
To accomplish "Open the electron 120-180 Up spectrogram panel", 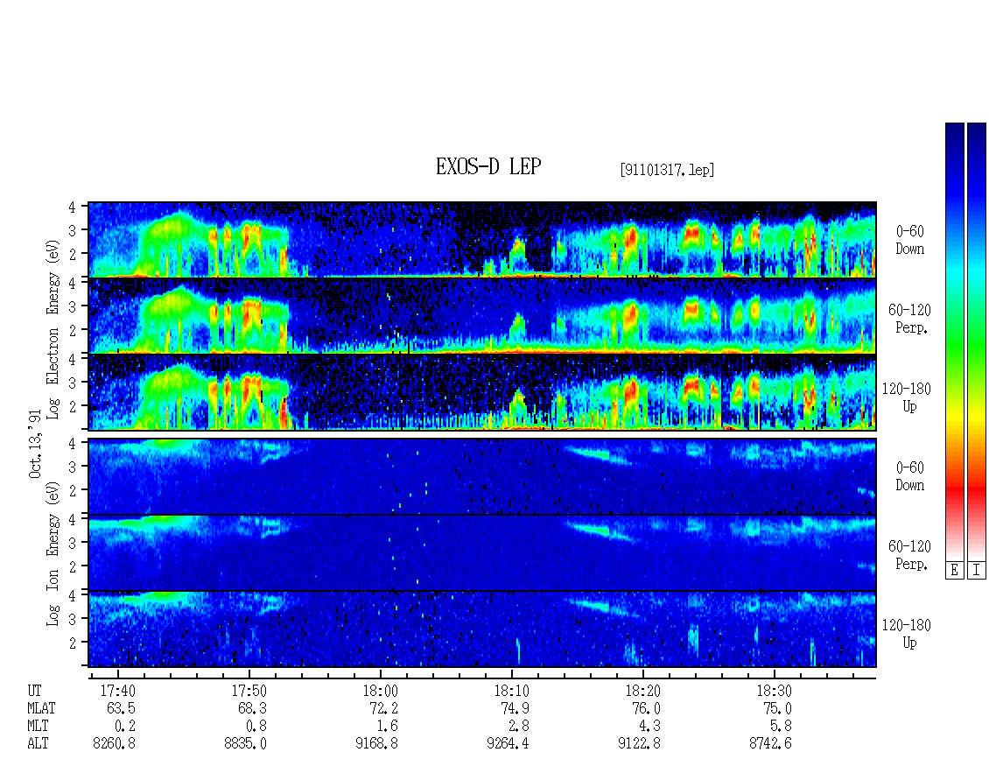I will [482, 392].
